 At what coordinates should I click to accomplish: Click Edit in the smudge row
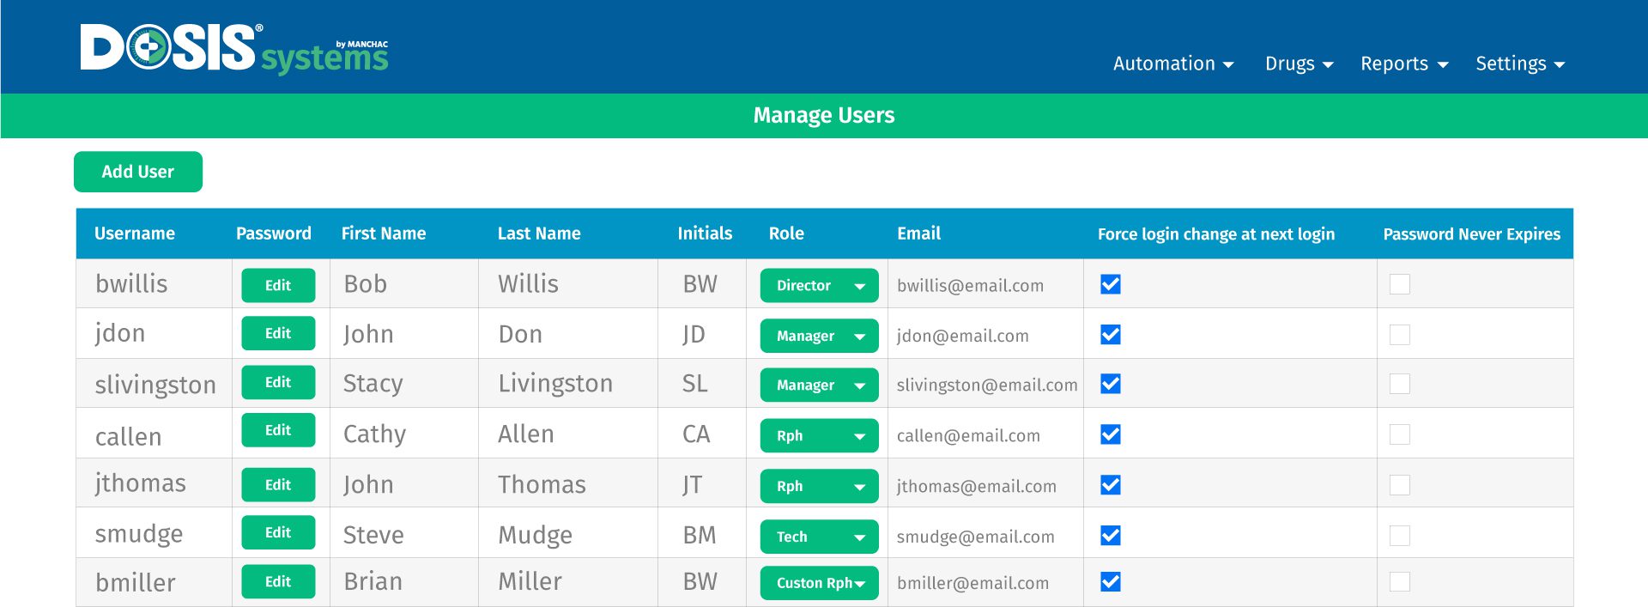click(278, 532)
